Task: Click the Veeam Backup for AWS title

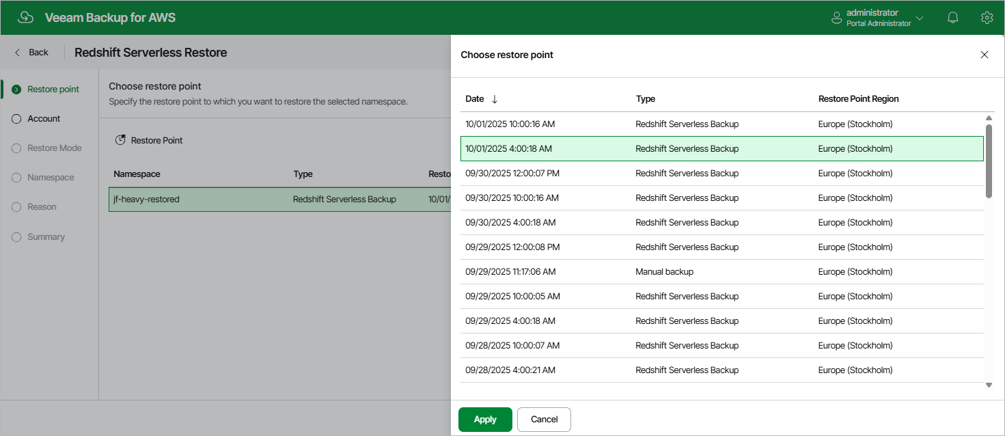Action: pyautogui.click(x=110, y=18)
